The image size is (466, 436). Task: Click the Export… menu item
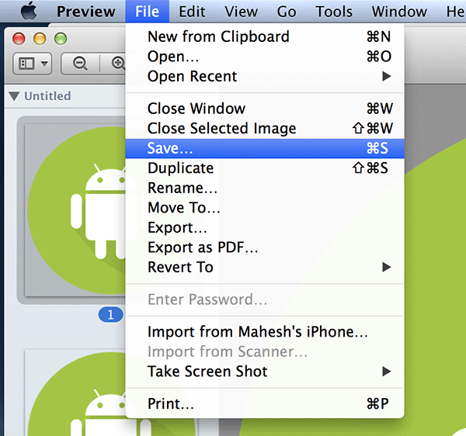point(265,227)
